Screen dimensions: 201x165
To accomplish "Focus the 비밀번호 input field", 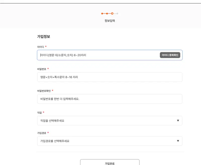I will tap(110, 77).
